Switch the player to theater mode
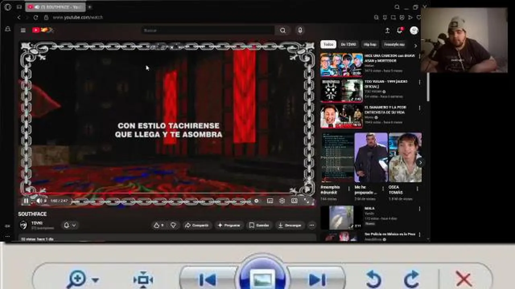 pos(294,201)
